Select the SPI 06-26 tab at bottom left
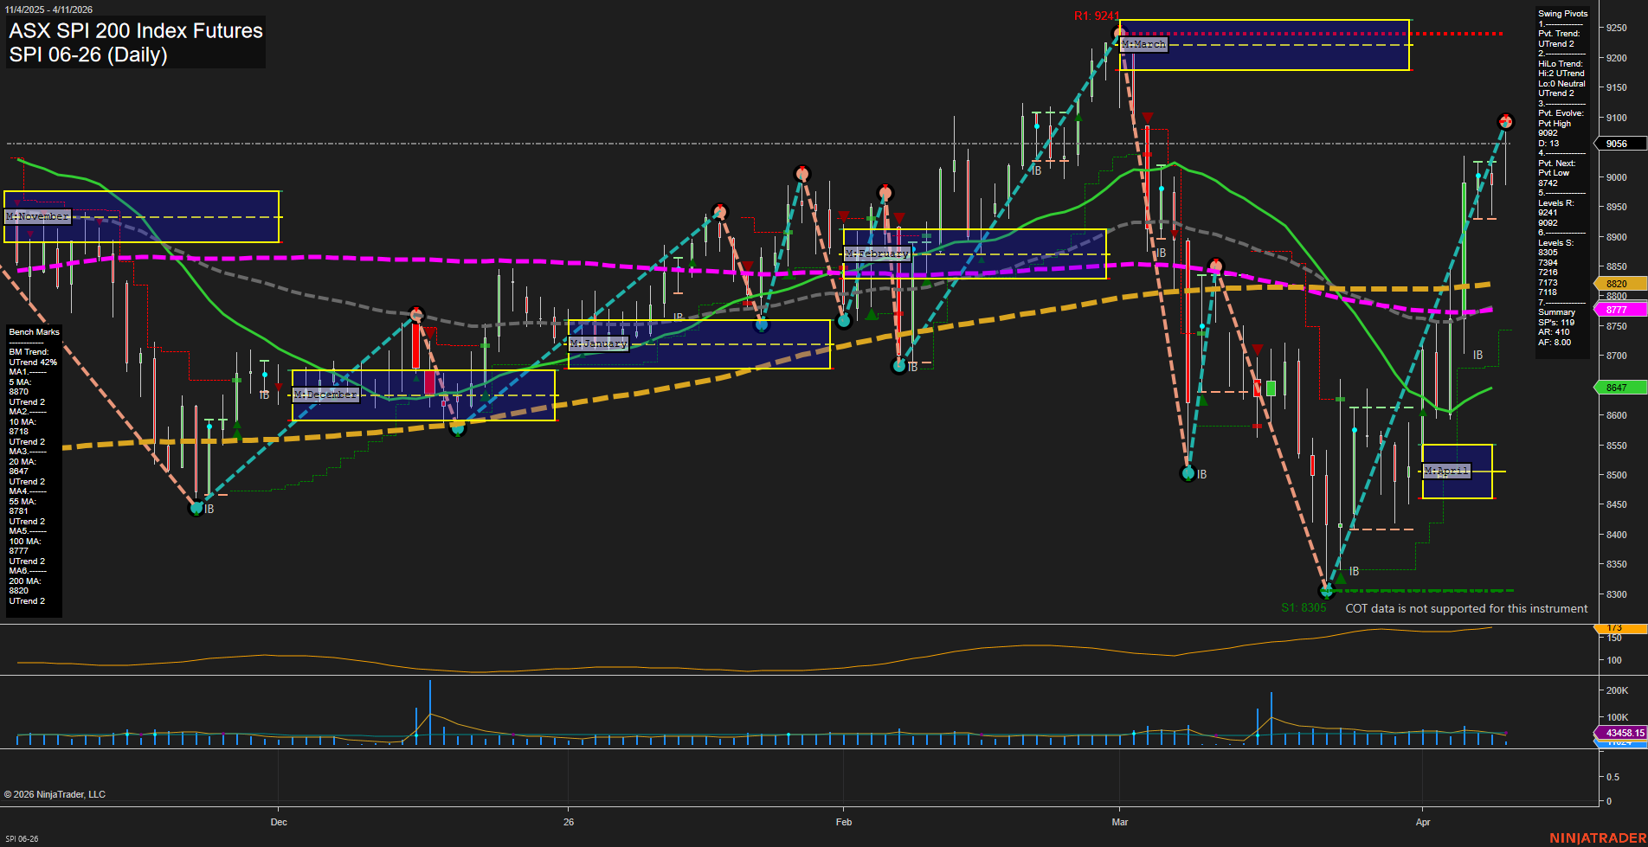Image resolution: width=1648 pixels, height=847 pixels. [22, 838]
